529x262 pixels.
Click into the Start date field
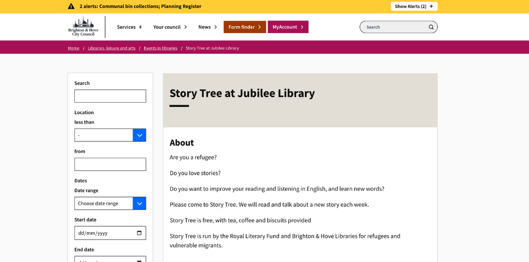(105, 233)
